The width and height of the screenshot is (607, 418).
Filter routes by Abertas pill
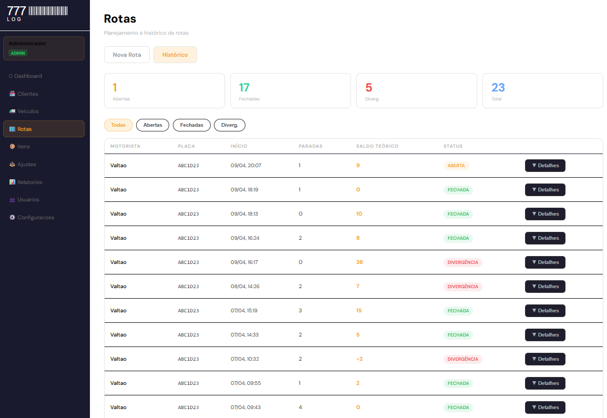(x=152, y=125)
